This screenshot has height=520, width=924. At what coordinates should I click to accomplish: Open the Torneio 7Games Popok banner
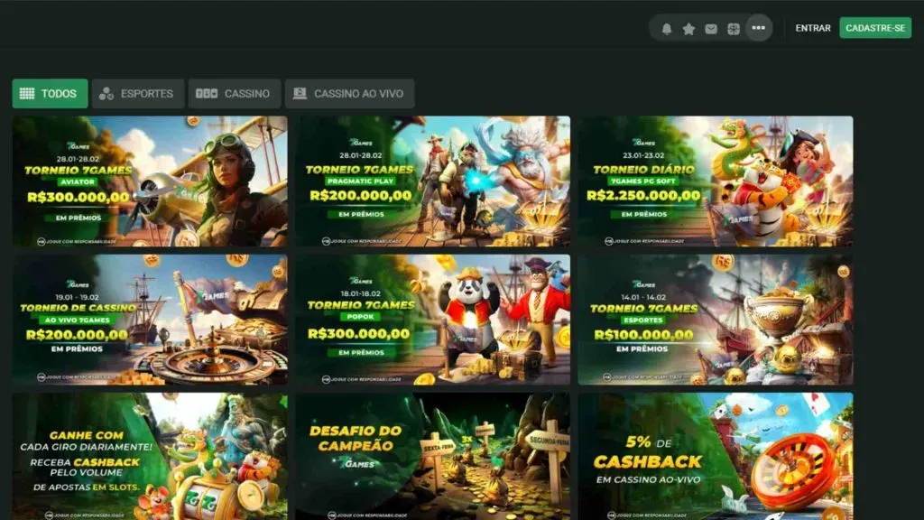coord(432,320)
